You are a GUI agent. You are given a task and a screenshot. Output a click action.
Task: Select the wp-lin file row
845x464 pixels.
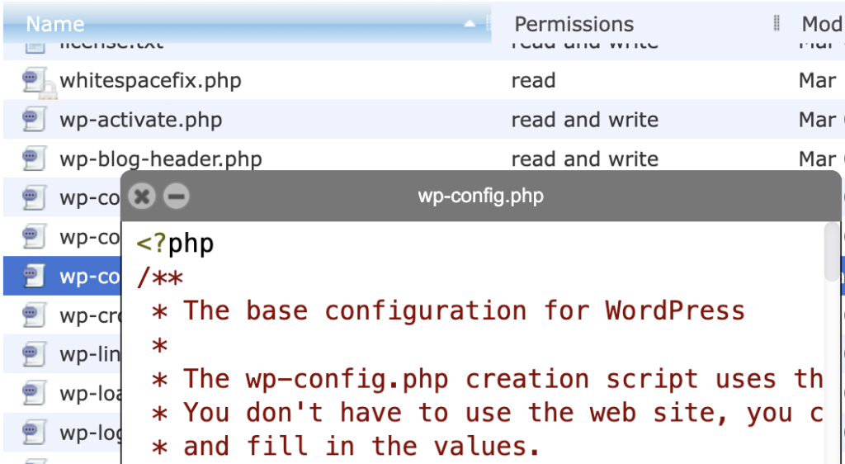tap(63, 354)
